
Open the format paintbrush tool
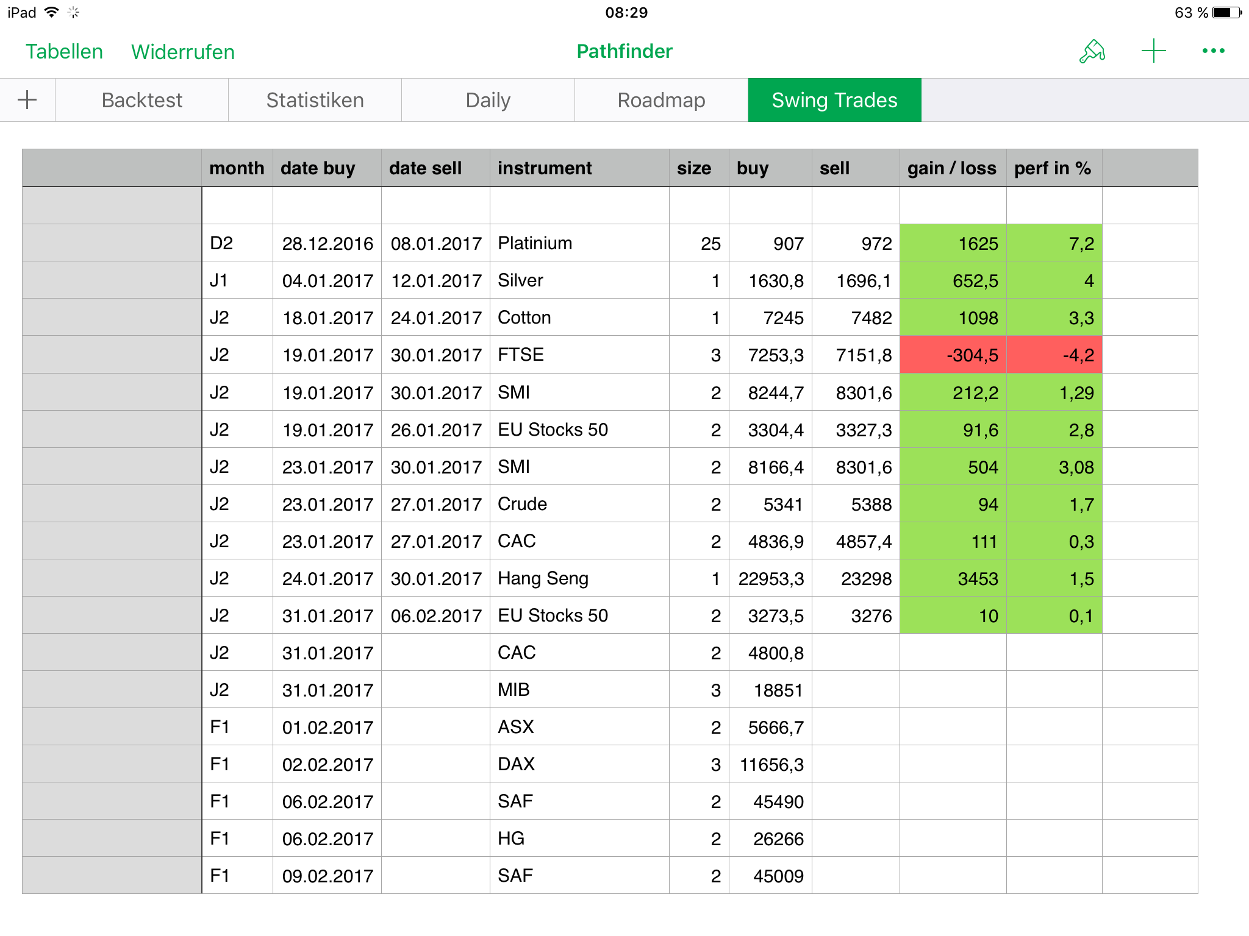[1092, 51]
